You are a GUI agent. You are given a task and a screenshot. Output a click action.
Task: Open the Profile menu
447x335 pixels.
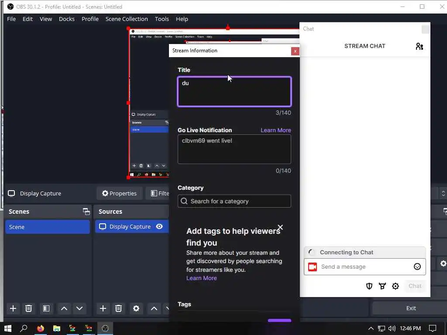tap(90, 19)
